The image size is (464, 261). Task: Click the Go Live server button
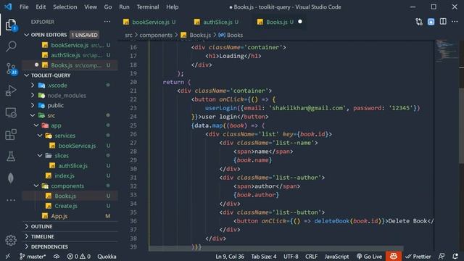tap(369, 256)
